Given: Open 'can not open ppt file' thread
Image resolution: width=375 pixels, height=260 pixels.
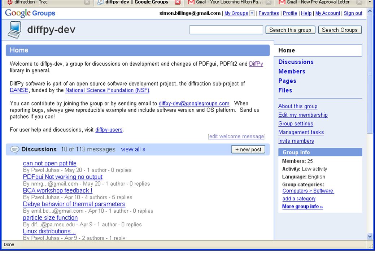Looking at the screenshot, I should [49, 163].
